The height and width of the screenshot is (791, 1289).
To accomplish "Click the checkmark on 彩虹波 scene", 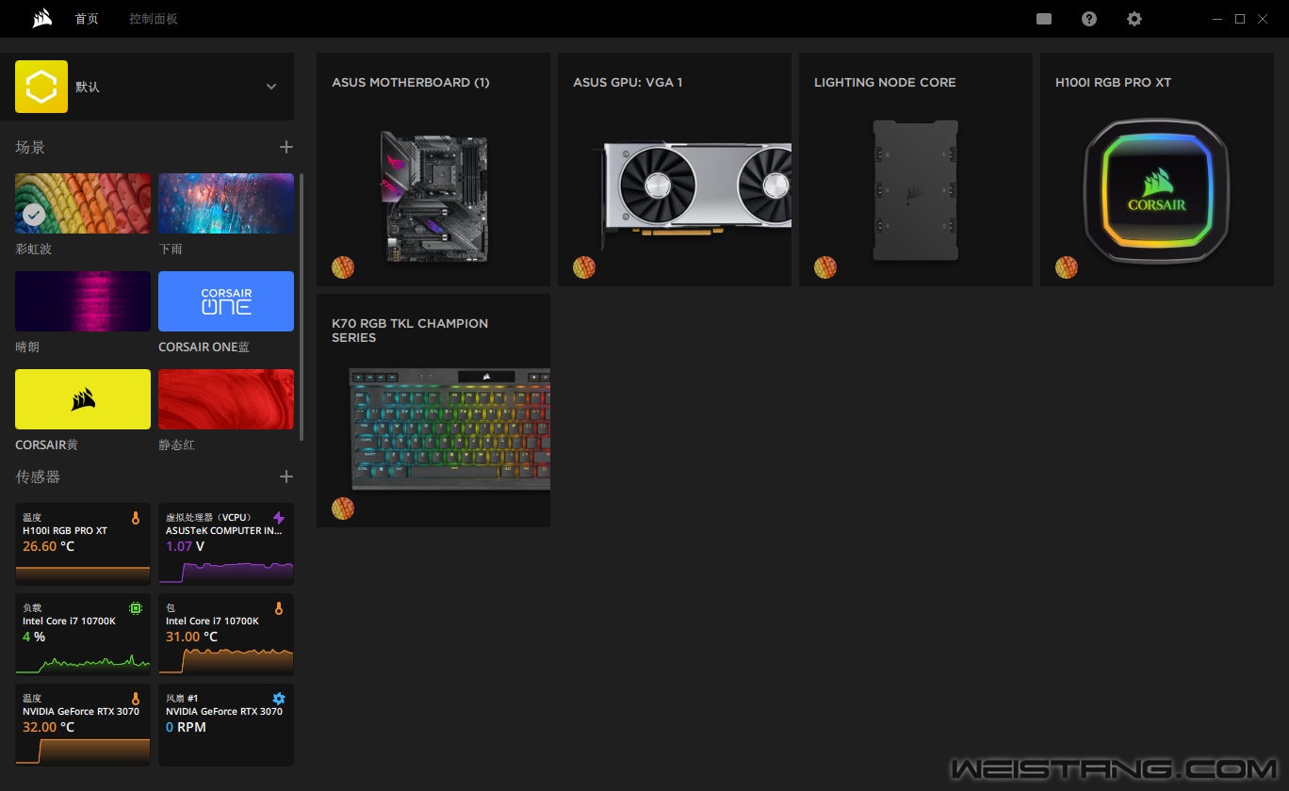I will pyautogui.click(x=34, y=216).
